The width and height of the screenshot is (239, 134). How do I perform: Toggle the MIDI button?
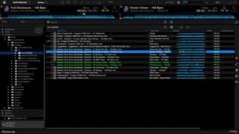click(x=159, y=3)
